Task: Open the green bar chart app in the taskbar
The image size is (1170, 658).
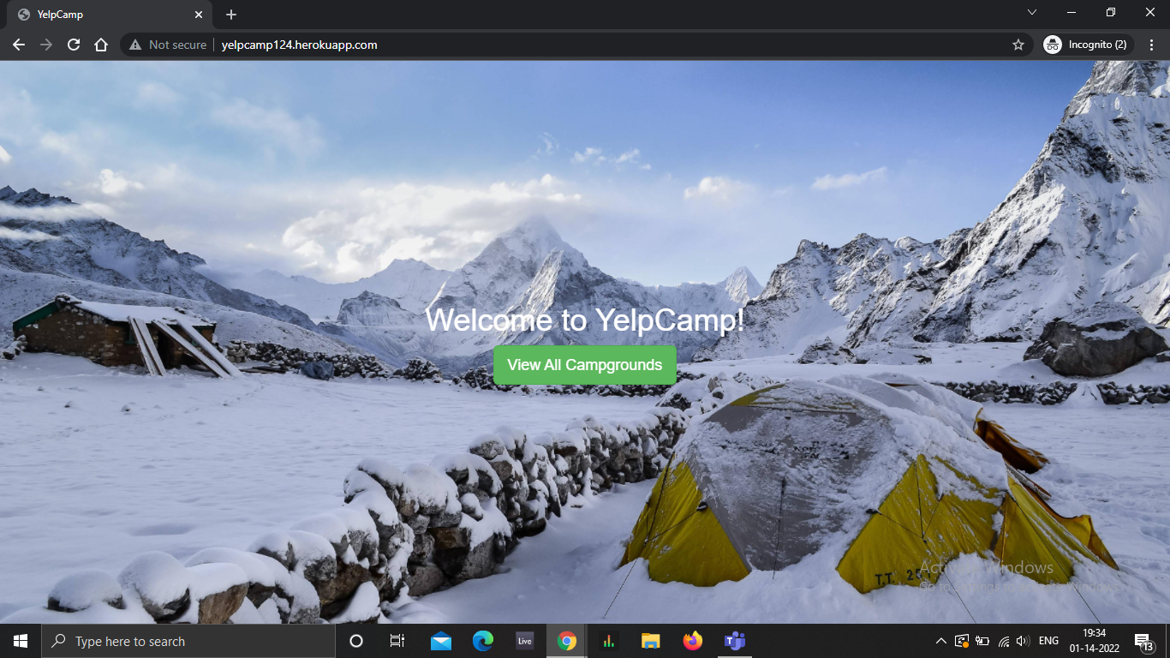Action: pyautogui.click(x=609, y=641)
